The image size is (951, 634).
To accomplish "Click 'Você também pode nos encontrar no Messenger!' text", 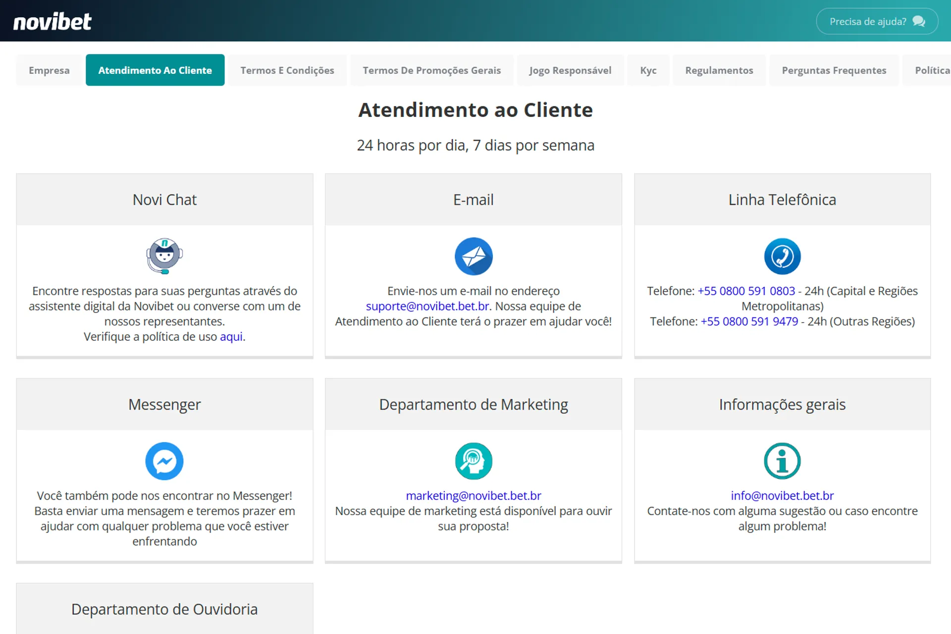I will [x=164, y=496].
